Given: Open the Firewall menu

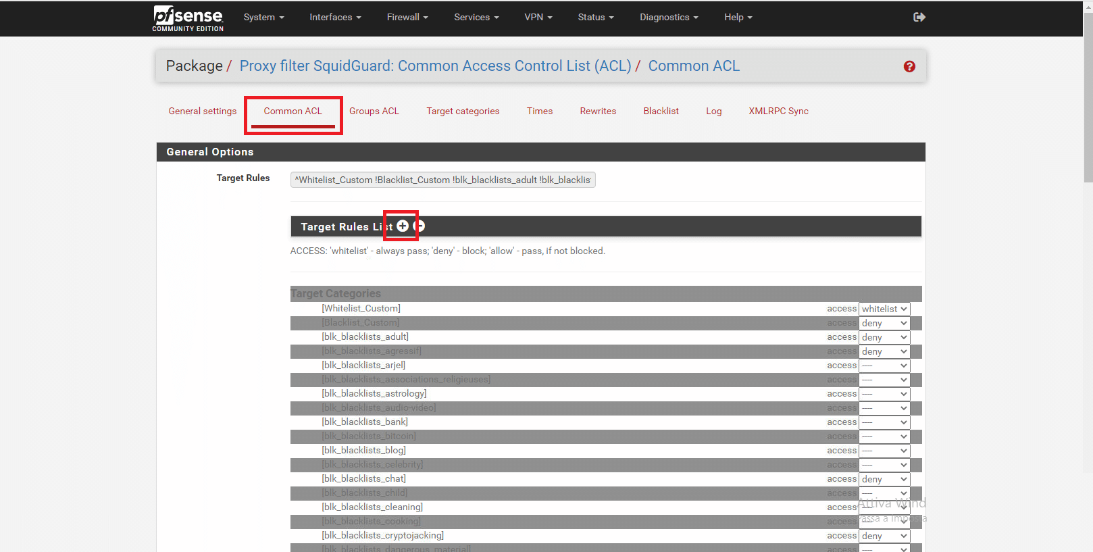Looking at the screenshot, I should click(407, 17).
